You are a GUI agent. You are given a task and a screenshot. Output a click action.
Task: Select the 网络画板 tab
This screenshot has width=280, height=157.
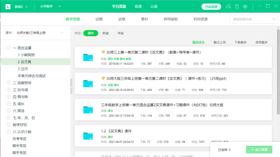[x=171, y=19]
